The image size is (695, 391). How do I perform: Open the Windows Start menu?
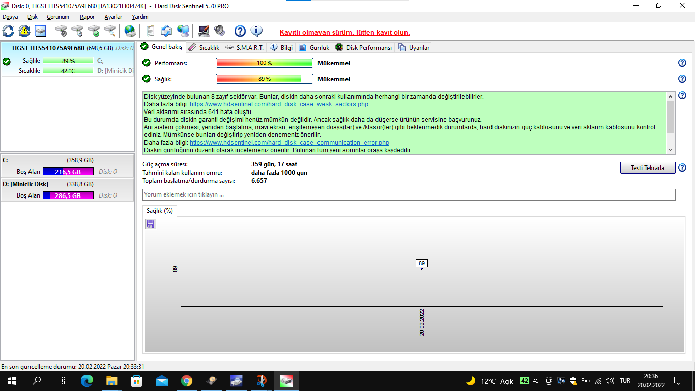[x=12, y=381]
